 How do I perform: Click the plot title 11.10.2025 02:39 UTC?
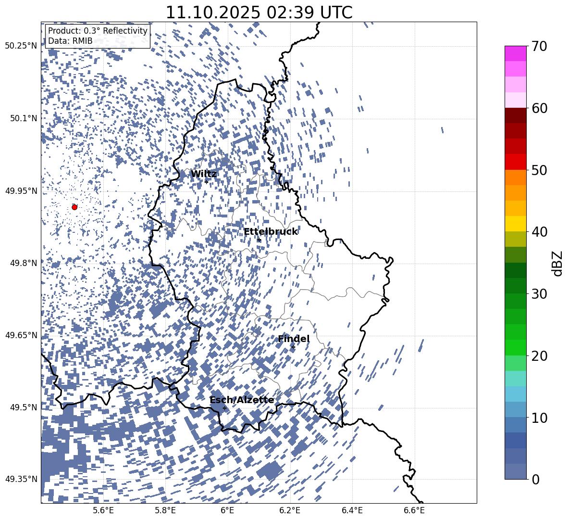tap(259, 13)
